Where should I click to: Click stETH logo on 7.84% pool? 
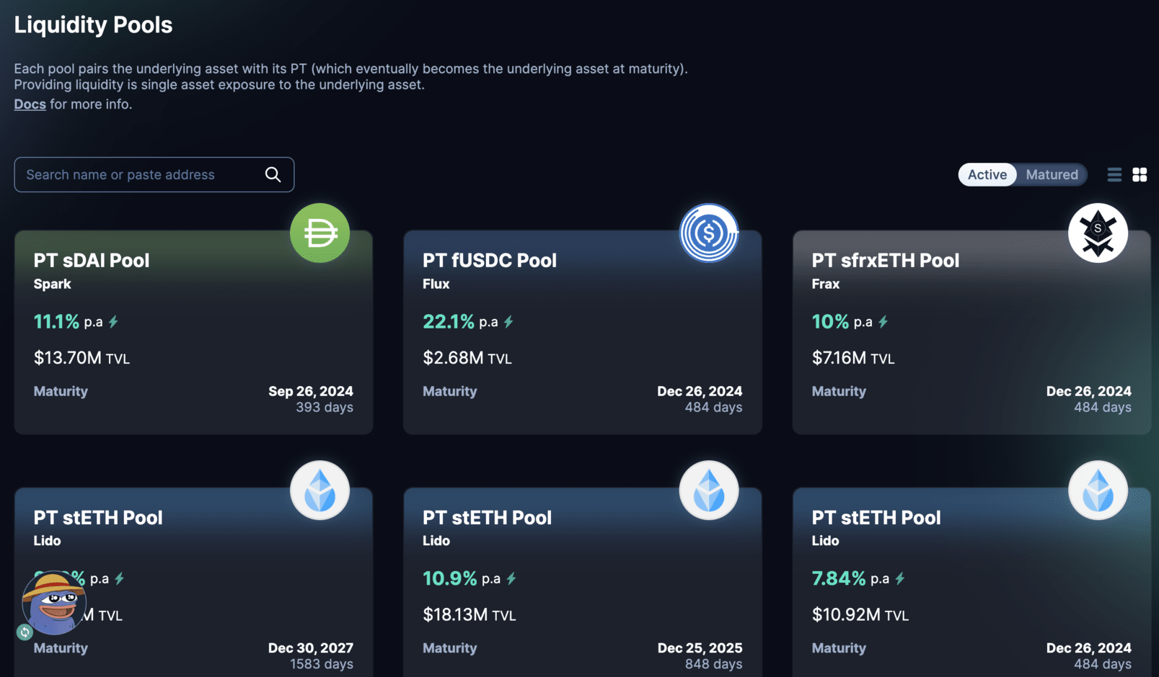tap(1098, 490)
